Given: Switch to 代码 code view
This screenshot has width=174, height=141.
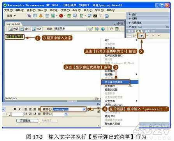Looking at the screenshot, I should click(14, 29).
